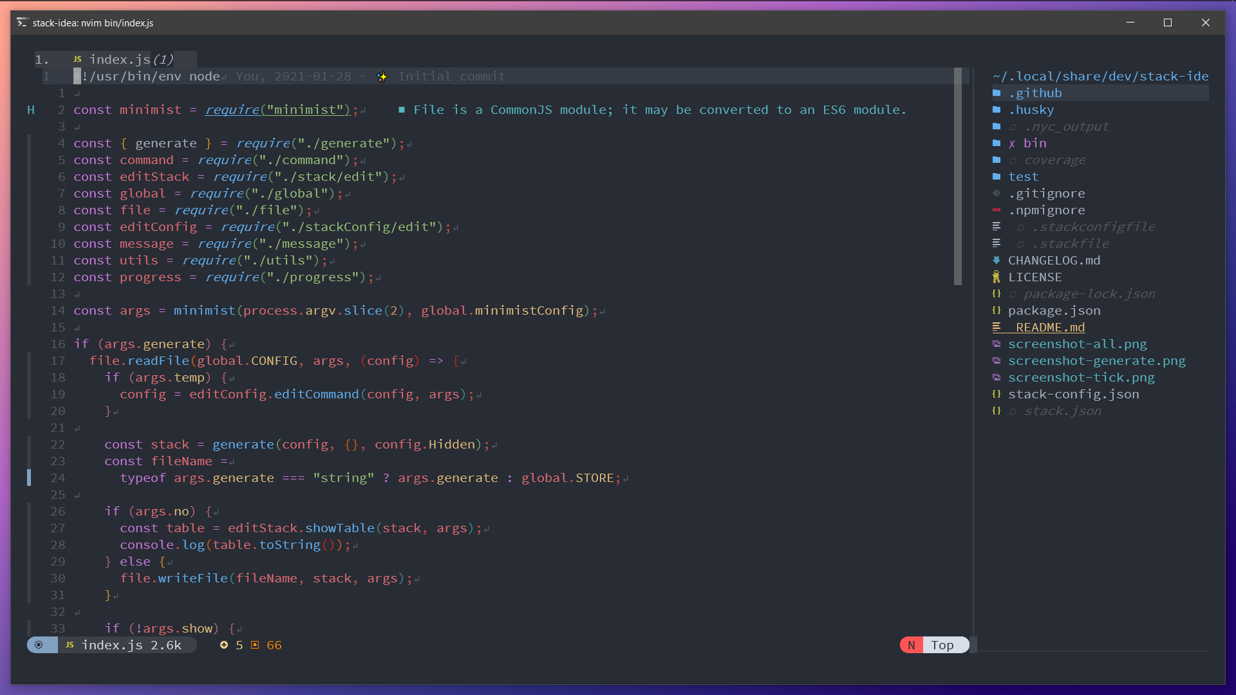The image size is (1236, 695).
Task: Click the N normal mode indicator
Action: click(x=911, y=645)
